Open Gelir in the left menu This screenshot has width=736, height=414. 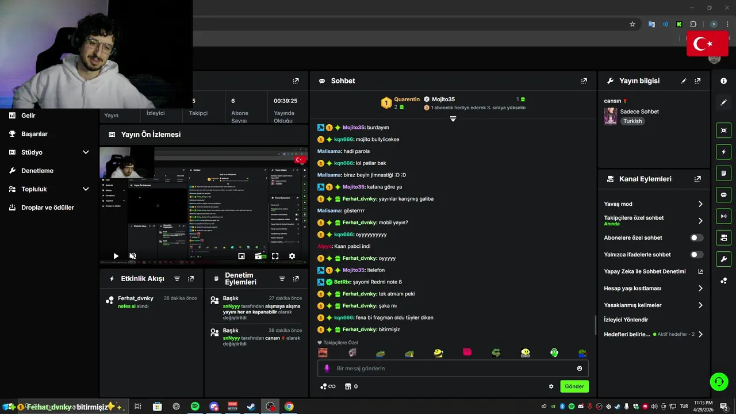pos(28,116)
